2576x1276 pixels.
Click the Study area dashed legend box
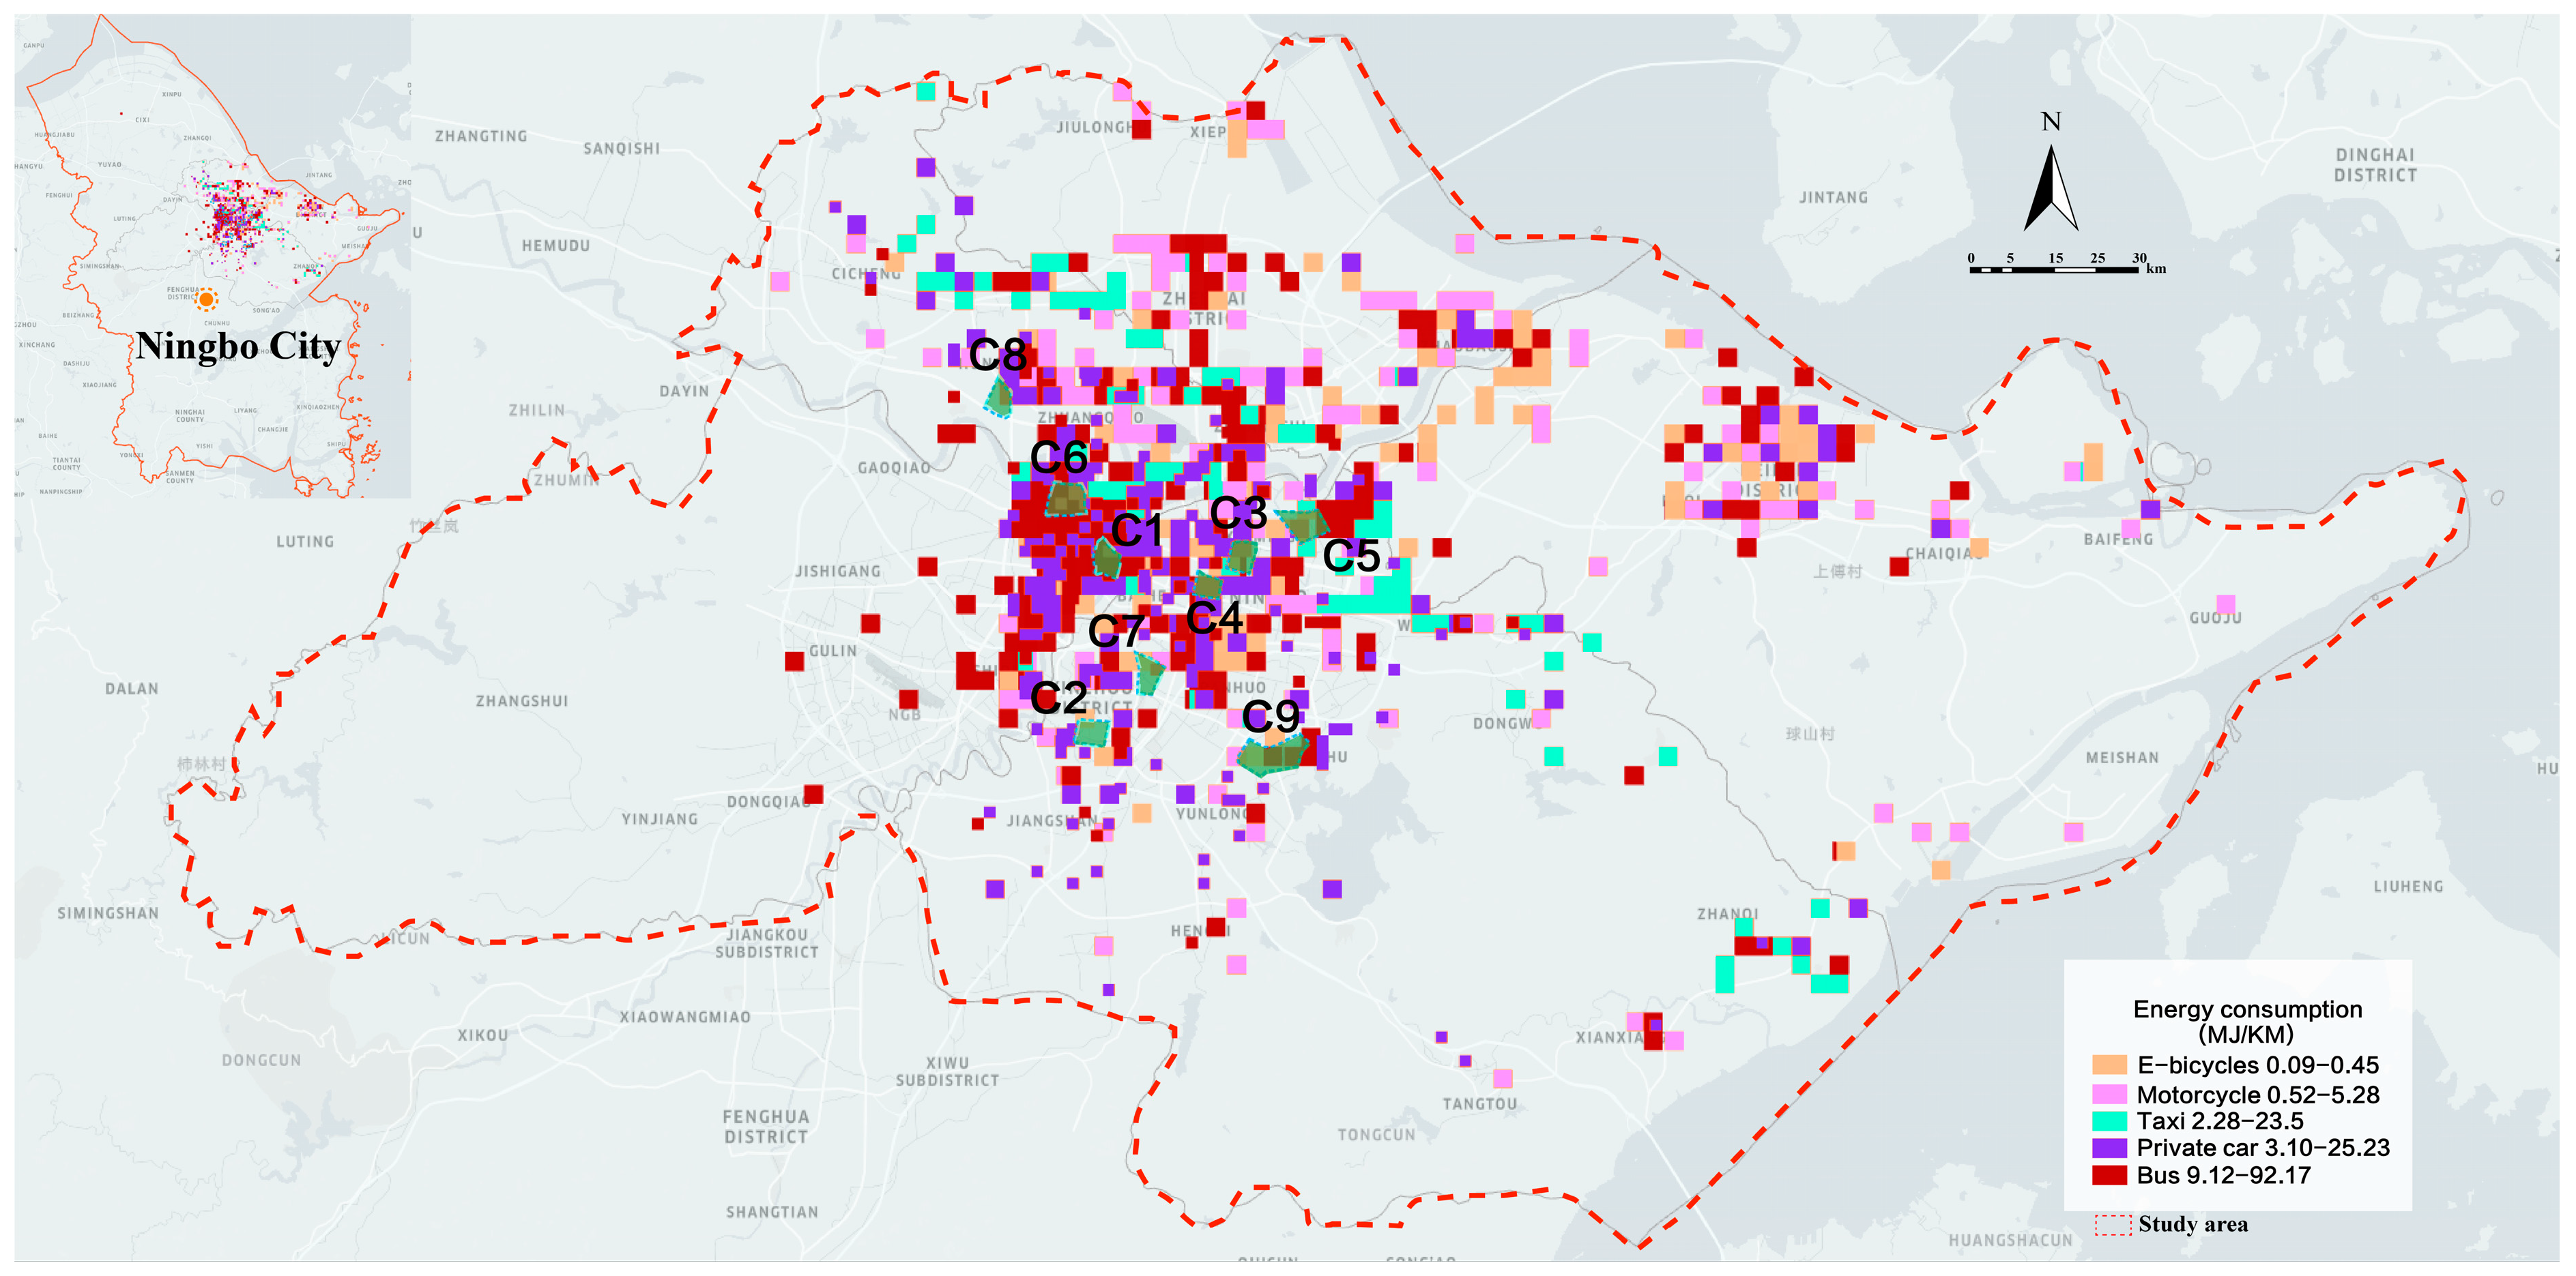(2113, 1225)
